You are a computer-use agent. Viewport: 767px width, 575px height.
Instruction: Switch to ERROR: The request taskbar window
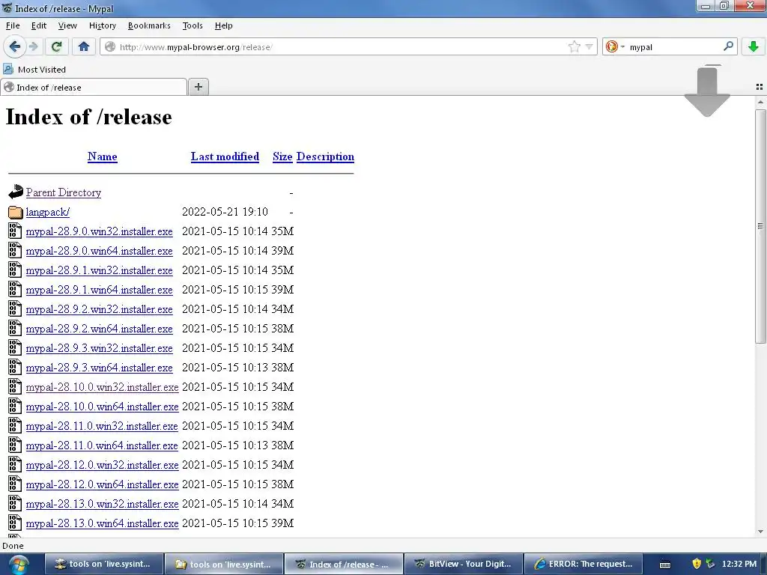(583, 565)
